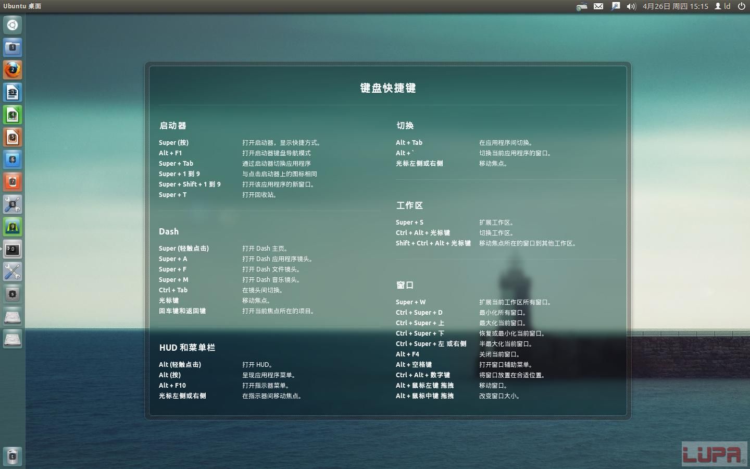Open the volume slider via the speaker icon
Screen dimensions: 750x469
point(630,6)
